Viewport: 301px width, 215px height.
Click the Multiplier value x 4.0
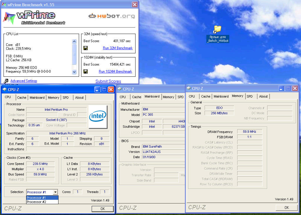pyautogui.click(x=40, y=169)
